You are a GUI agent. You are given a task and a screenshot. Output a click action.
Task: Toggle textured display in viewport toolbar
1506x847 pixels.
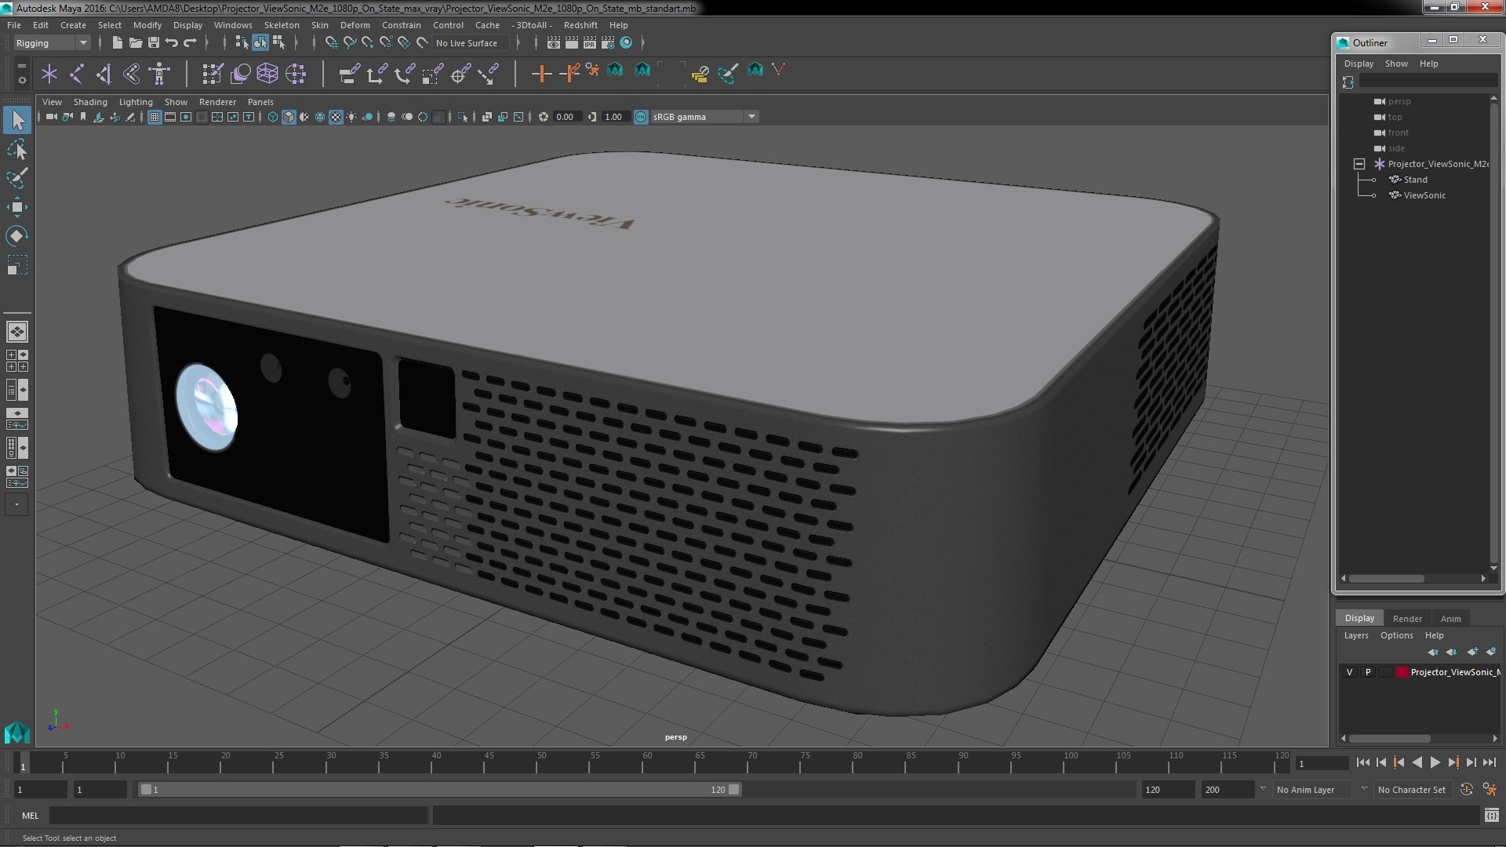336,117
